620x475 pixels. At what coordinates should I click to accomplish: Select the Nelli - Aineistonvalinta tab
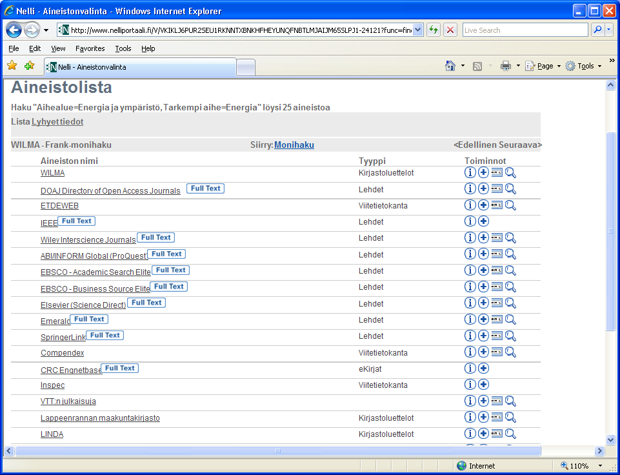141,67
